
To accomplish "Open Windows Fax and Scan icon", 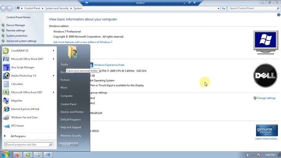I will (x=6, y=117).
